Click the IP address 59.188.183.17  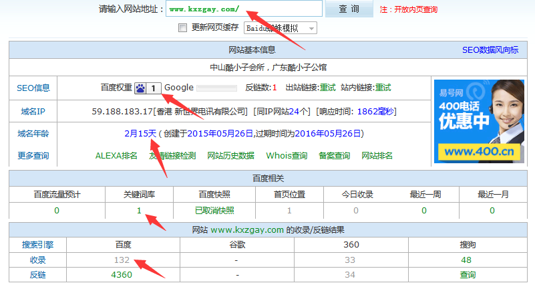122,111
